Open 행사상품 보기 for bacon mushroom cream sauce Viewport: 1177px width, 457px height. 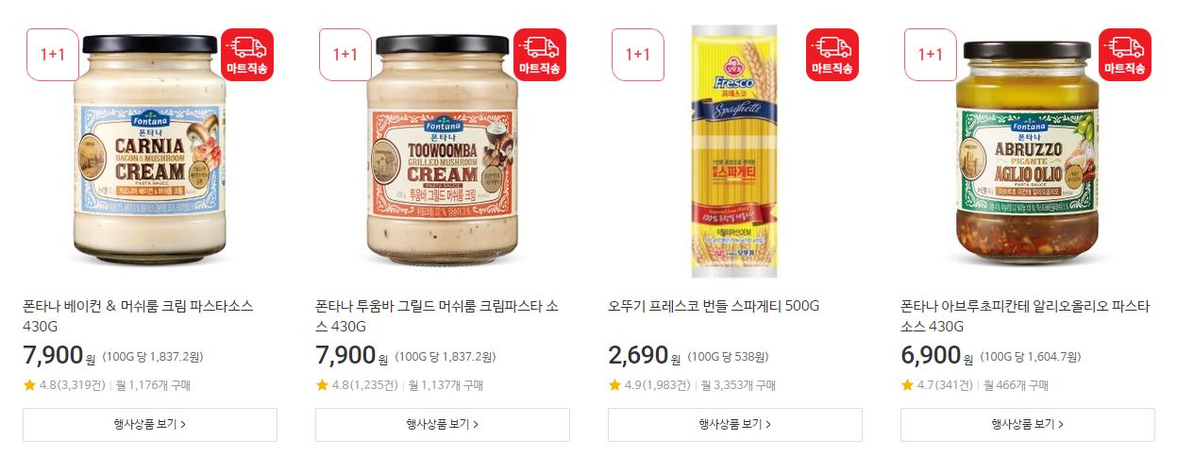tap(150, 425)
